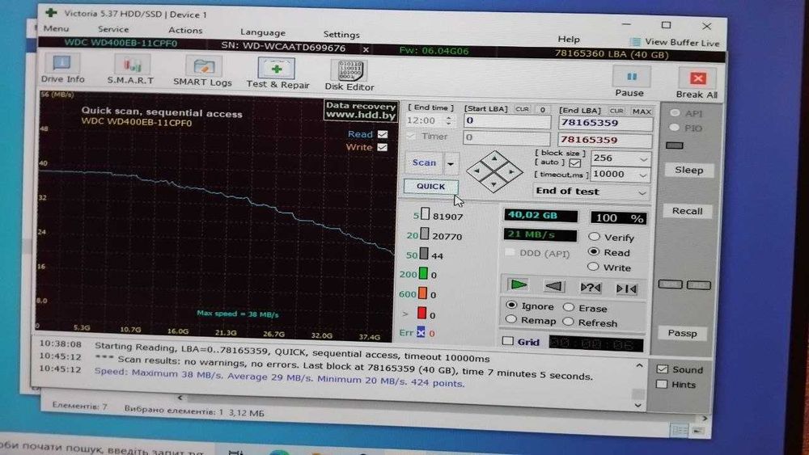This screenshot has width=809, height=455.
Task: Toggle the Sound checkbox
Action: click(x=662, y=369)
